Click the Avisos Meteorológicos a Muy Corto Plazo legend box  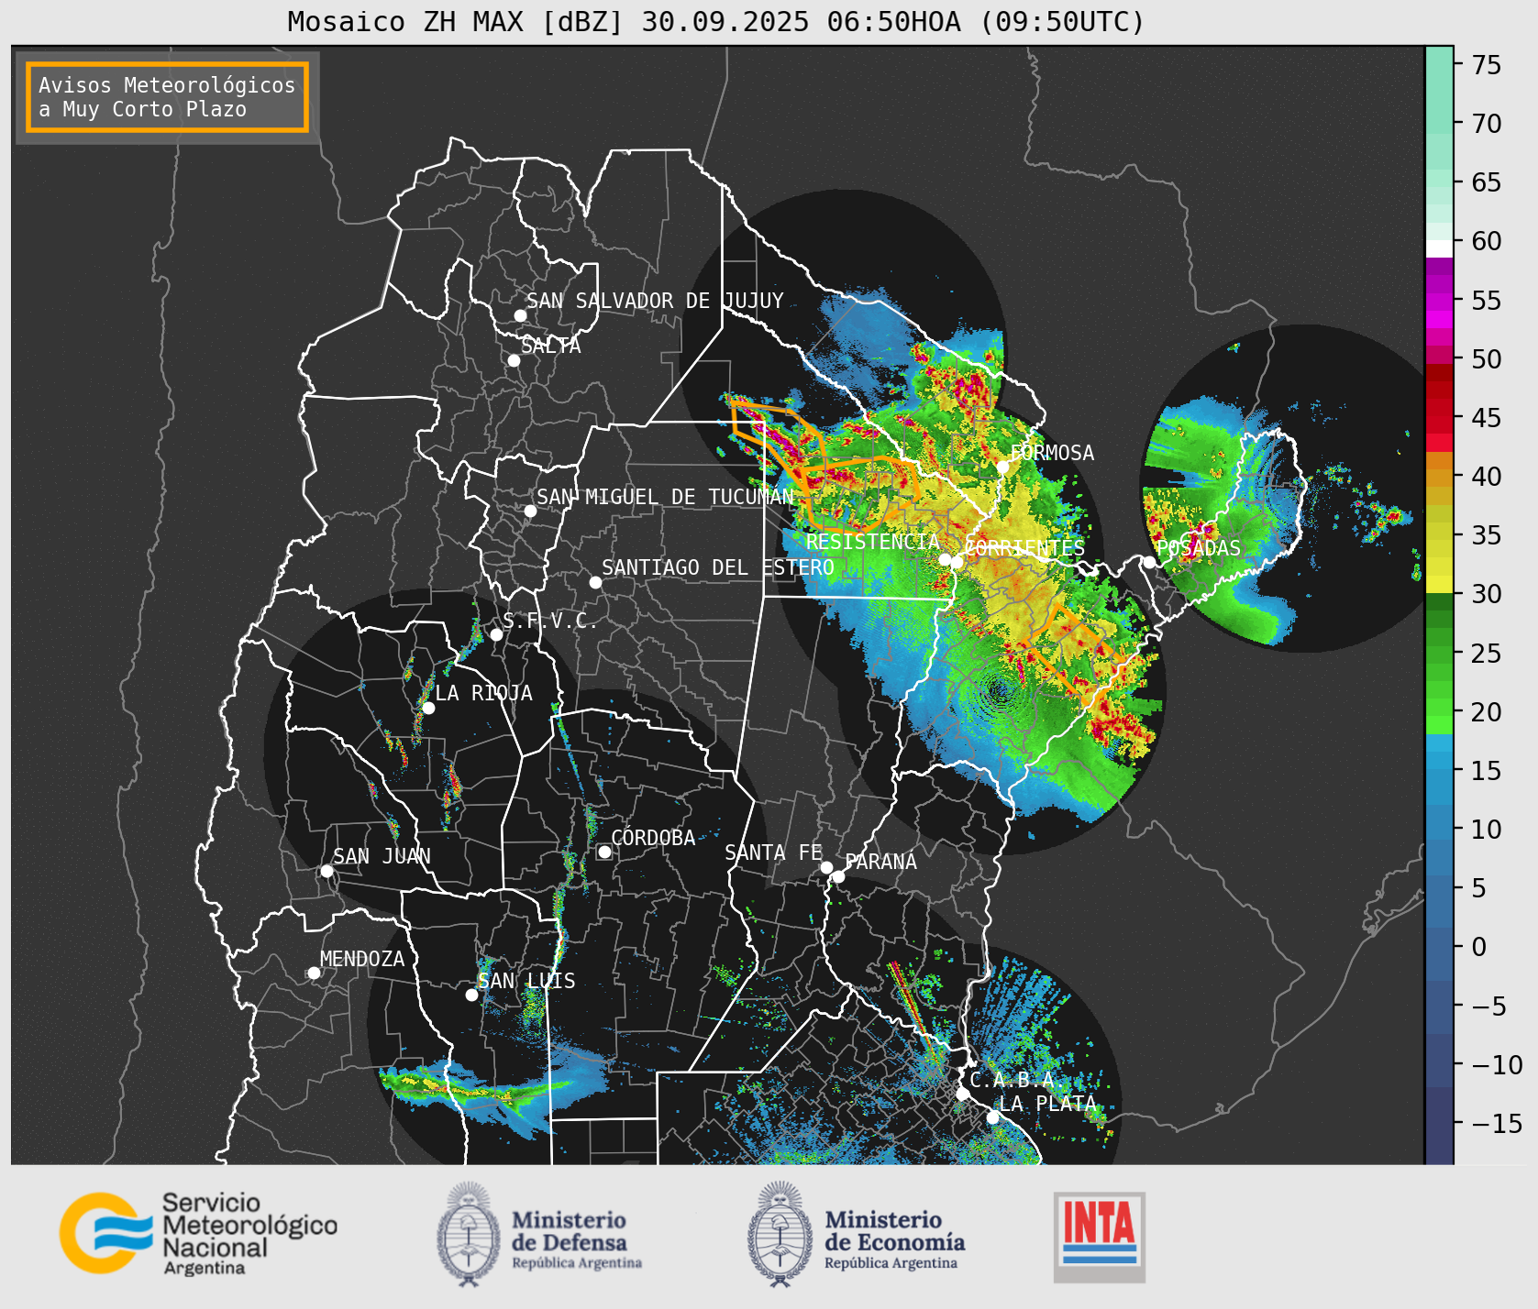coord(167,97)
